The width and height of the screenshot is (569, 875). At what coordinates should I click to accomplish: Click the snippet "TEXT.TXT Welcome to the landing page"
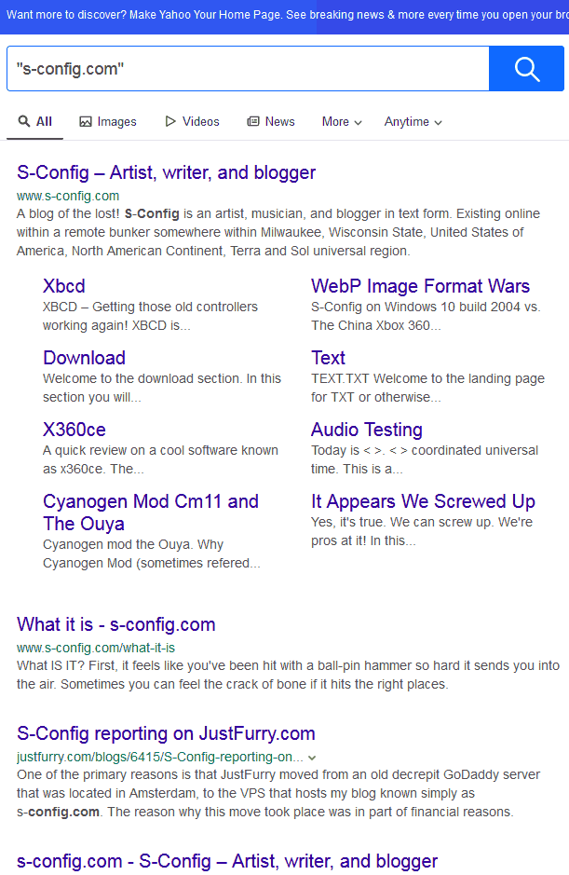click(427, 378)
